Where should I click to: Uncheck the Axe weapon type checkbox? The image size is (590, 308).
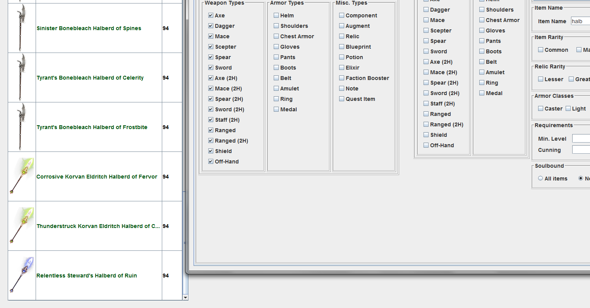[211, 15]
